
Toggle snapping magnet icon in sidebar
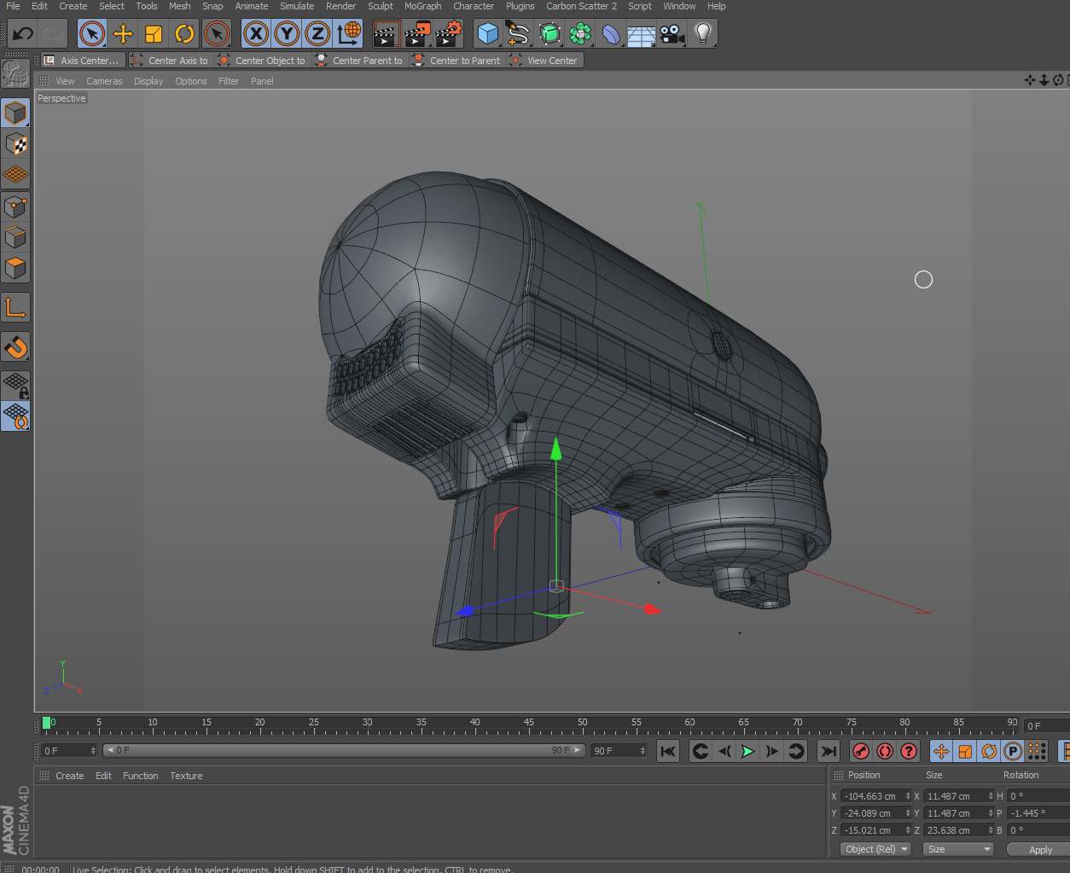click(15, 346)
